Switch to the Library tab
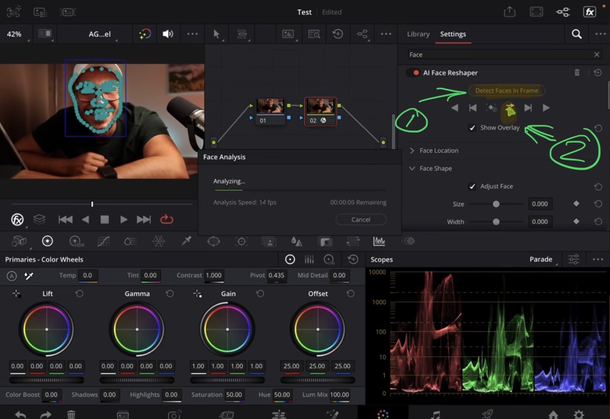 418,34
